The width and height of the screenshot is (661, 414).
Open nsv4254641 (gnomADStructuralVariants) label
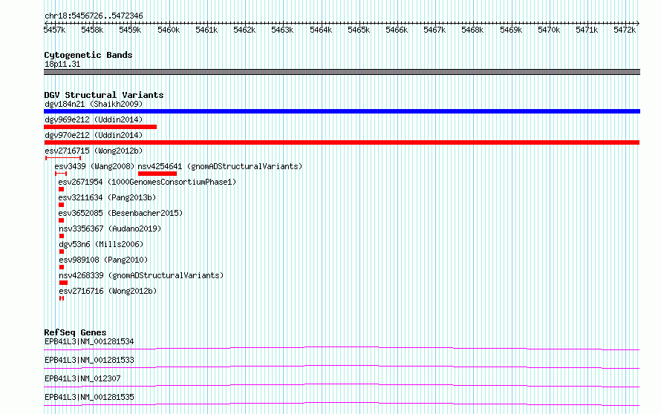tap(220, 166)
